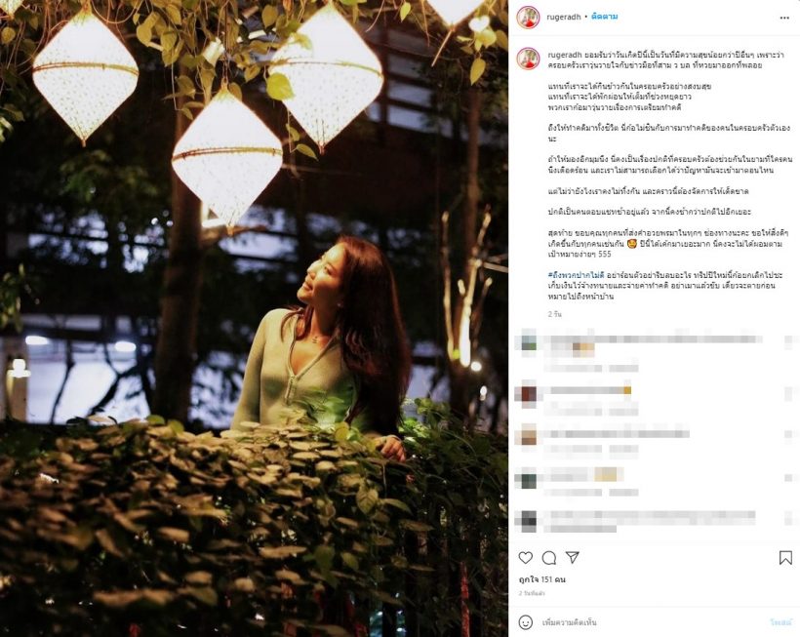Open the blue #ถึงพวกปากไม่ดี hashtag link
Screen dimensions: 800x637
tap(576, 275)
